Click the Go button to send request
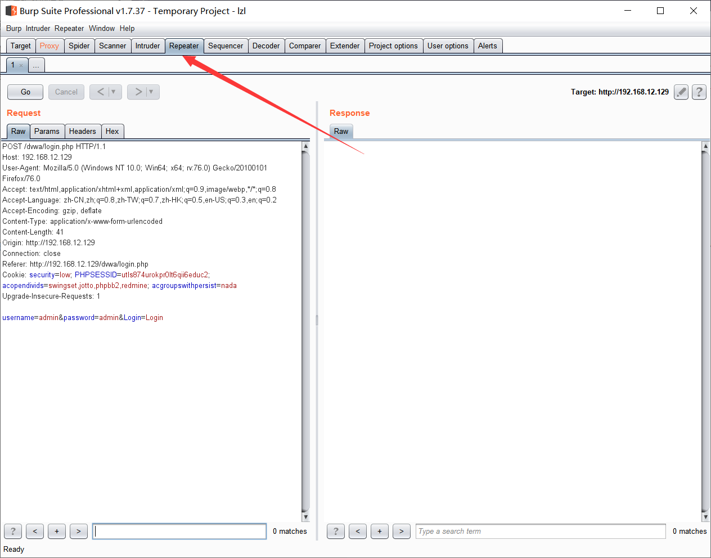This screenshot has height=558, width=711. [25, 92]
